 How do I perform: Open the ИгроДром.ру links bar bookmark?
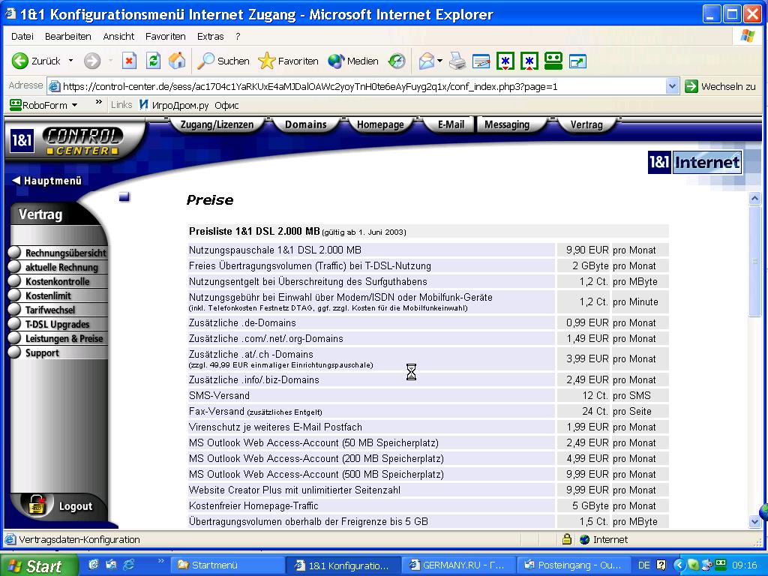pyautogui.click(x=174, y=105)
